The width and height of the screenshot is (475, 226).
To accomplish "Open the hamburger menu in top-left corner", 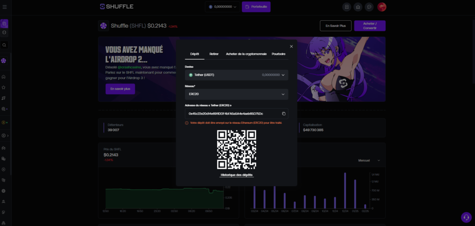I will (x=5, y=7).
